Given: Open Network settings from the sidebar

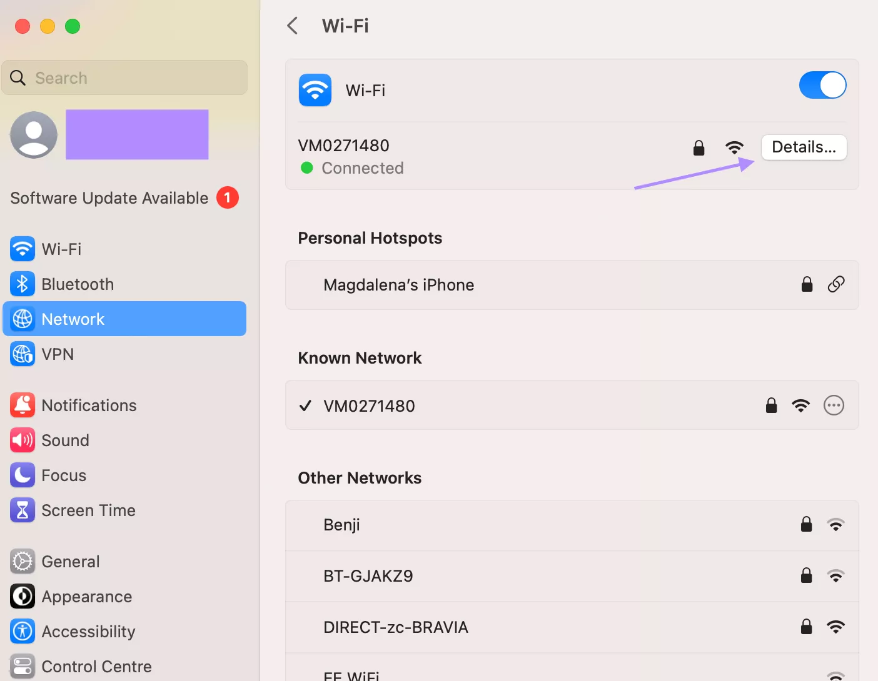Looking at the screenshot, I should click(73, 319).
